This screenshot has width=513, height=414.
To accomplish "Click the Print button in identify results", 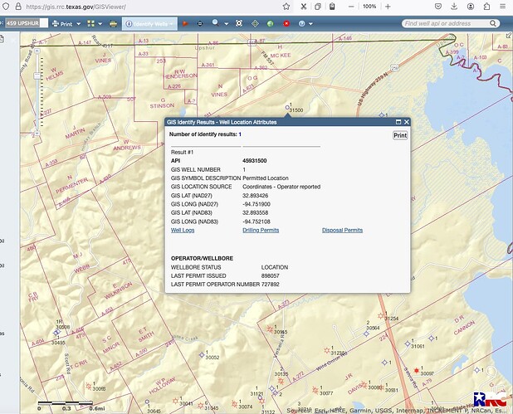I will pyautogui.click(x=400, y=135).
